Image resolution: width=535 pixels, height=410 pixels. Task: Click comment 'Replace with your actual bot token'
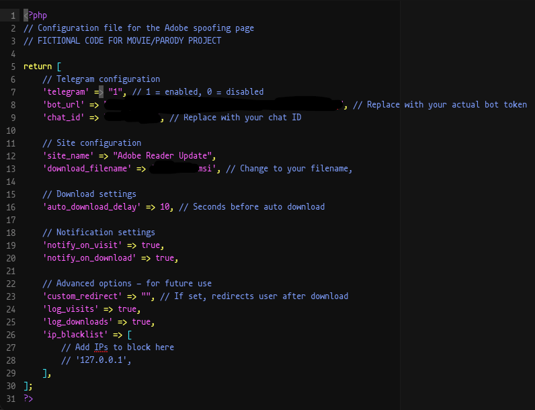point(447,105)
